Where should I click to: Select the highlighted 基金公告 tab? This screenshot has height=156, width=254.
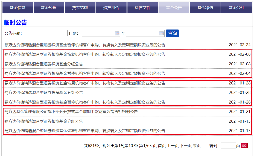[174, 8]
